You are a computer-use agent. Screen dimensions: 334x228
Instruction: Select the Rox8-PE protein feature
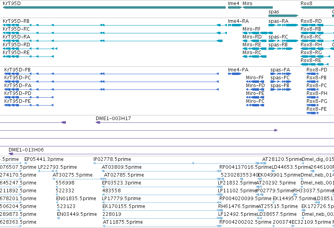316,109
